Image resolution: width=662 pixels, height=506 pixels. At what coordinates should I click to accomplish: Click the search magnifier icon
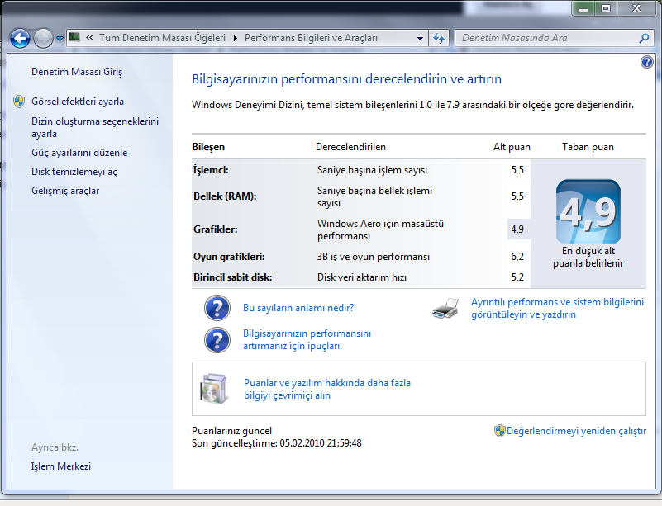tap(645, 38)
